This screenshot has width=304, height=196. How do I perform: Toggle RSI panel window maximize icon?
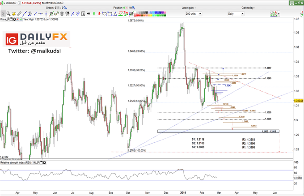41,162
